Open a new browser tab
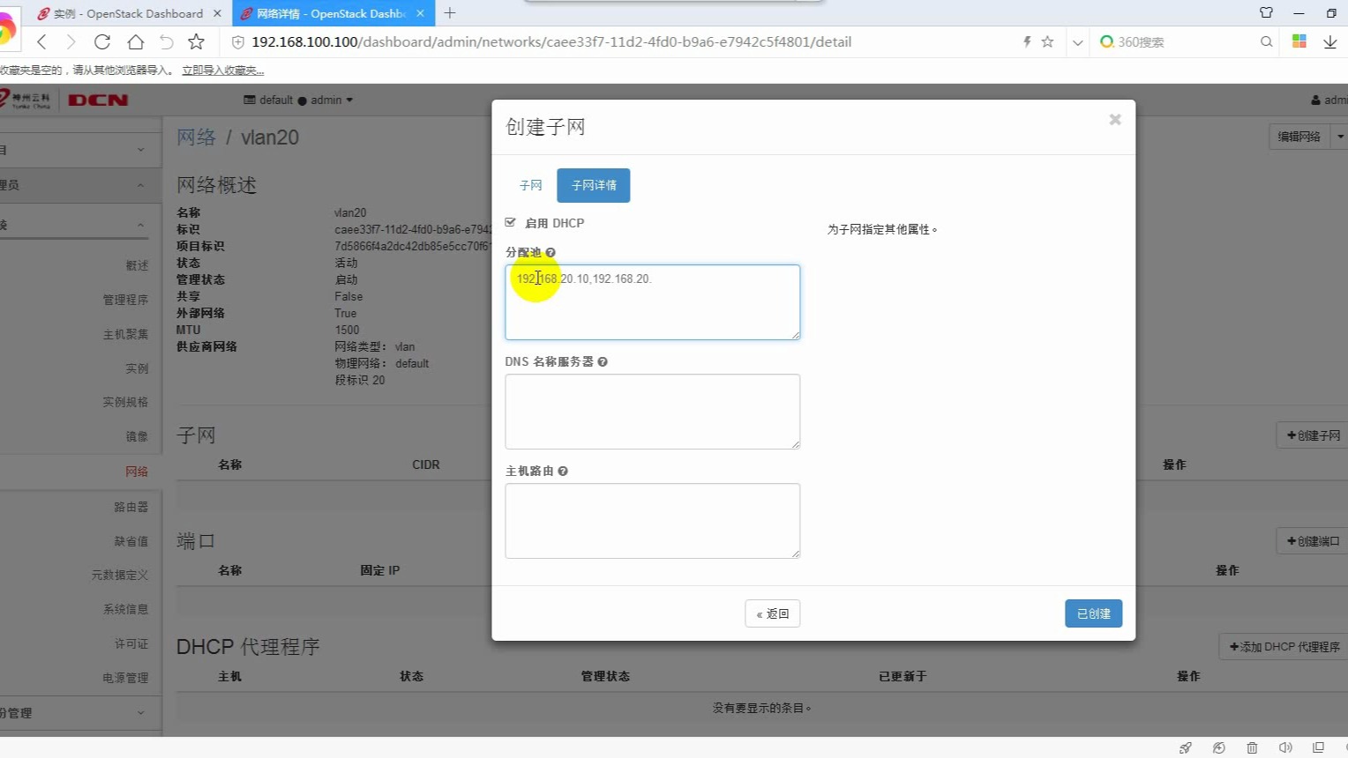 [450, 13]
